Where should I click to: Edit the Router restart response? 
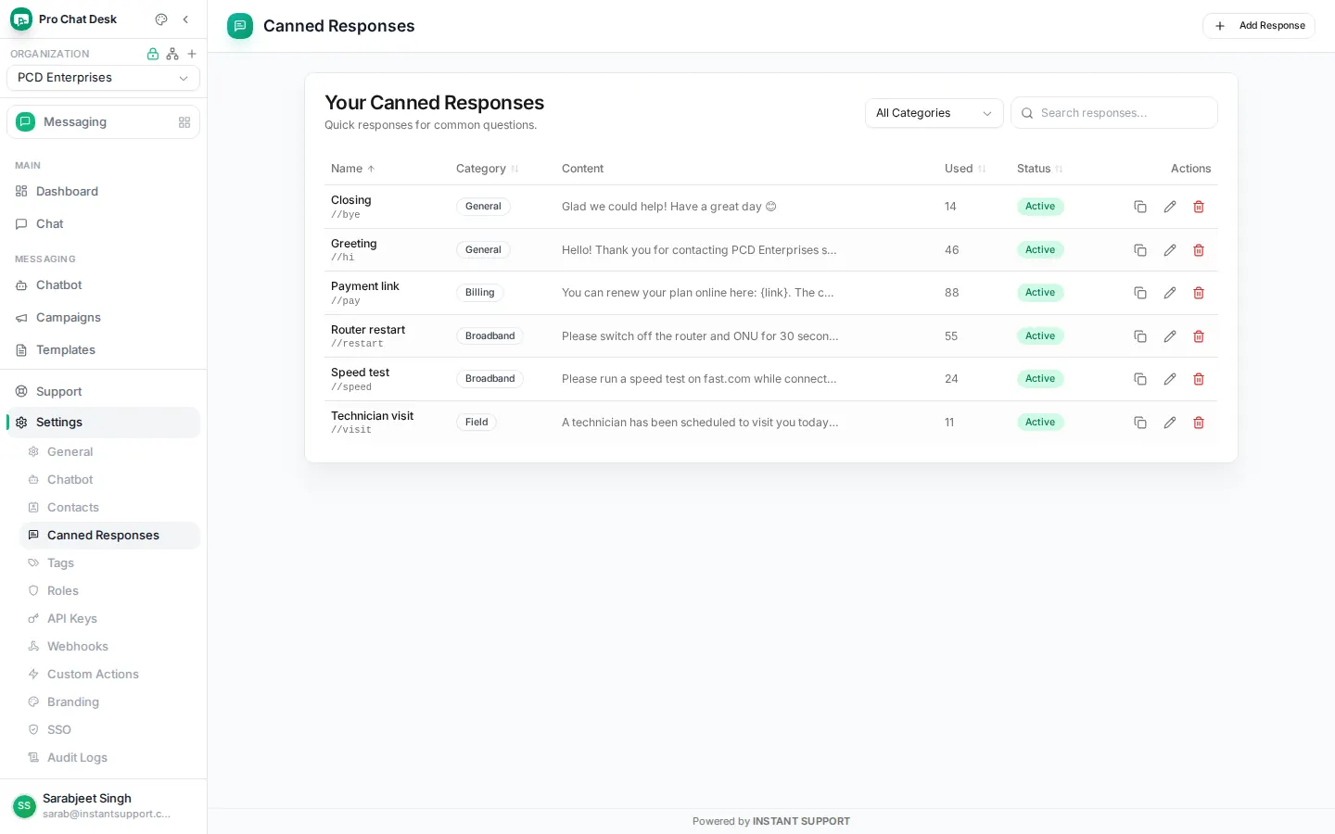click(1170, 336)
